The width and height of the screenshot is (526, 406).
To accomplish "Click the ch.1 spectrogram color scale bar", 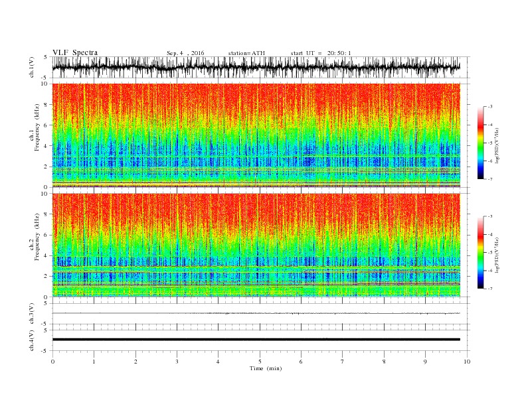I will tap(480, 143).
